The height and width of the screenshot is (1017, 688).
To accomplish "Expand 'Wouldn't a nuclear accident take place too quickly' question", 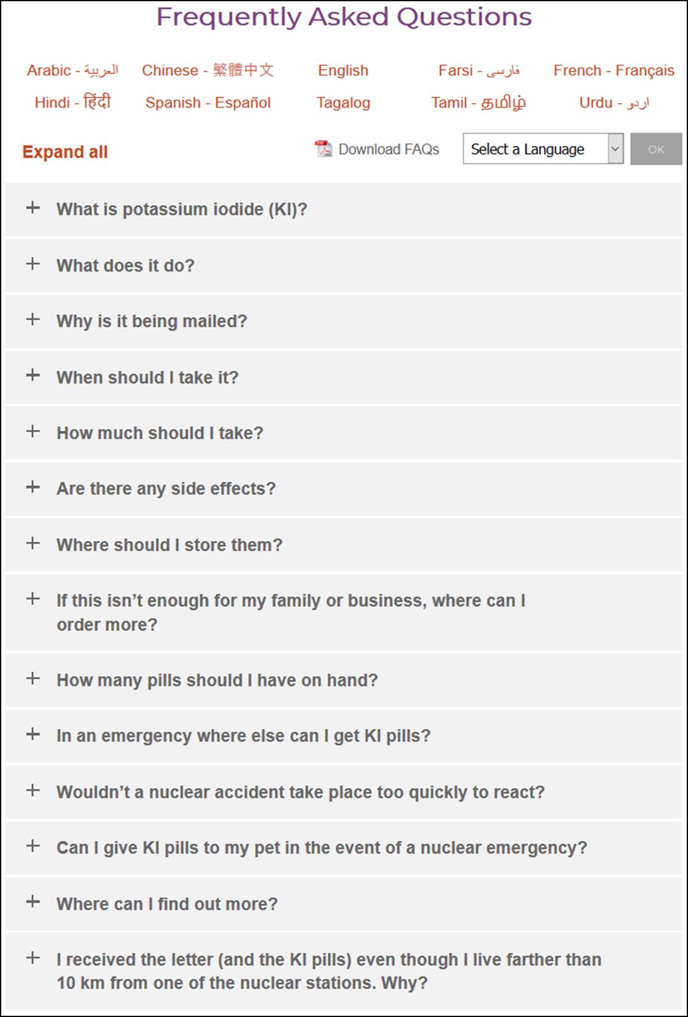I will [x=343, y=792].
